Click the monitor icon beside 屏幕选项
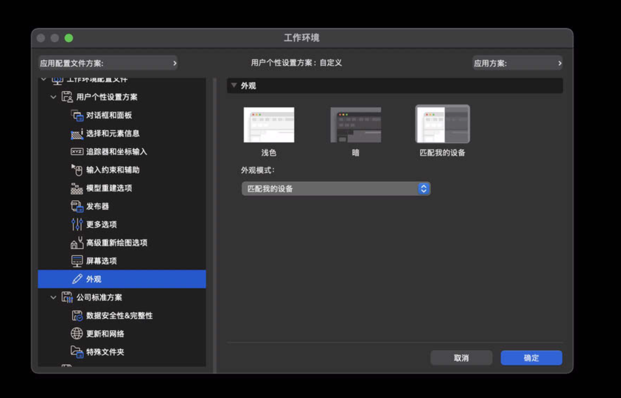The height and width of the screenshot is (398, 621). [77, 261]
